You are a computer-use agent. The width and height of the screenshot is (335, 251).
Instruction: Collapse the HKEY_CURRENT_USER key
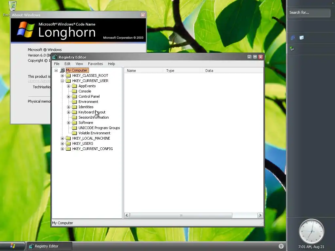point(62,81)
